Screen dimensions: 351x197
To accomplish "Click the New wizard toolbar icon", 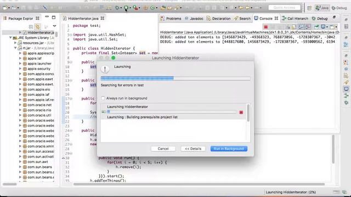I will pyautogui.click(x=5, y=8).
